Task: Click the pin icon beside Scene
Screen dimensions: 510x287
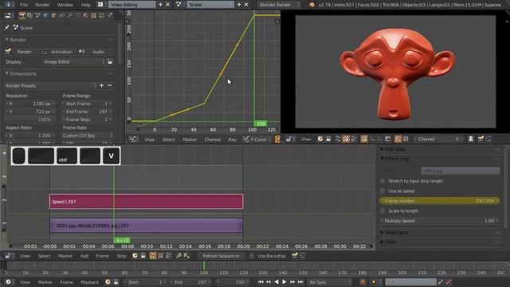Action: pyautogui.click(x=7, y=28)
